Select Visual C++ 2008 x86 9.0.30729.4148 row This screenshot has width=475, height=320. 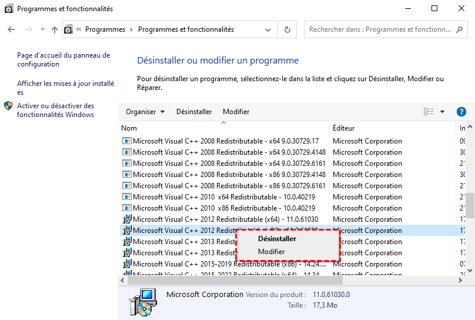click(293, 175)
